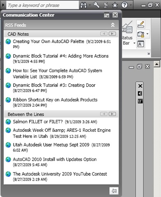The width and height of the screenshot is (161, 197).
Task: Click the Help question mark icon
Action: click(x=124, y=5)
